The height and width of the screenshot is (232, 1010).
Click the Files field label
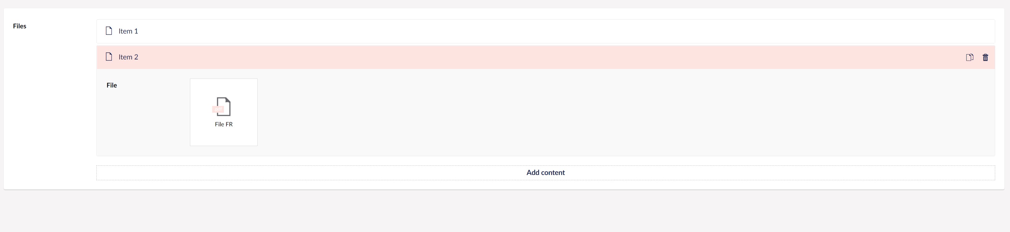coord(19,26)
